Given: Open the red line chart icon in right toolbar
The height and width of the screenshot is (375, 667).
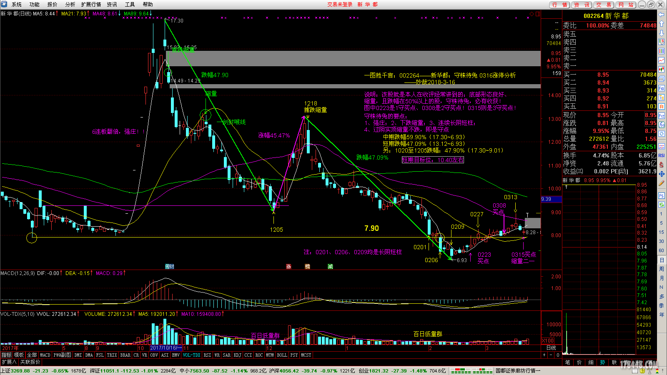Looking at the screenshot, I should [x=662, y=60].
